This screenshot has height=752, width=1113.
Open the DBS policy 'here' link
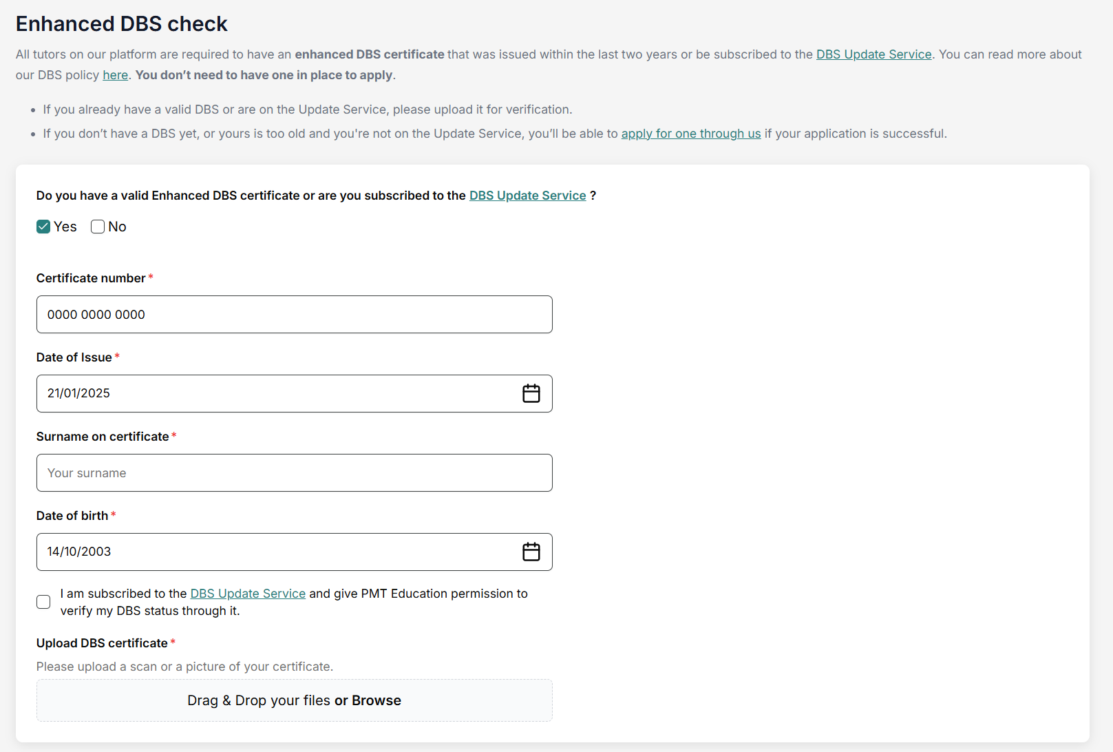[115, 75]
